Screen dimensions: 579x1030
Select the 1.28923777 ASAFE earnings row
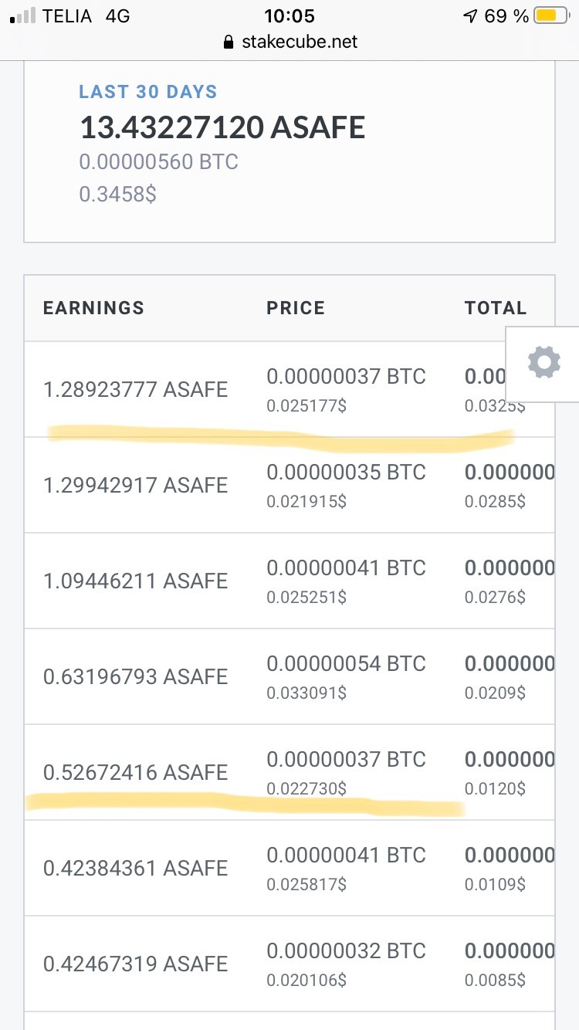pos(289,390)
